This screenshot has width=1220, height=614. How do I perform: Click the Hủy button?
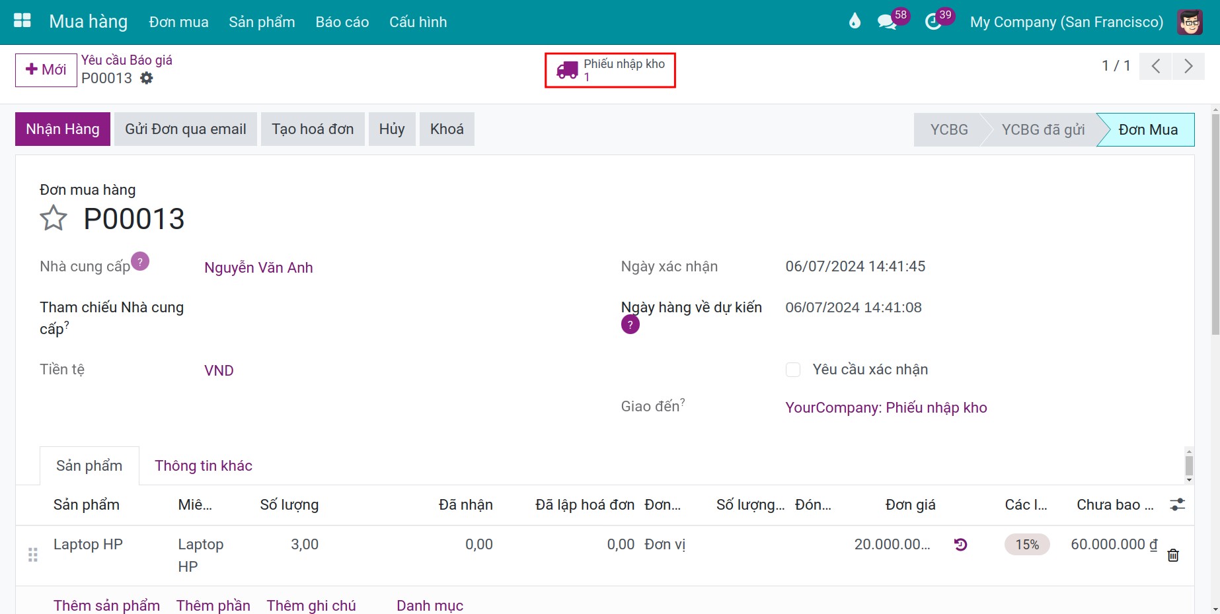pos(392,129)
